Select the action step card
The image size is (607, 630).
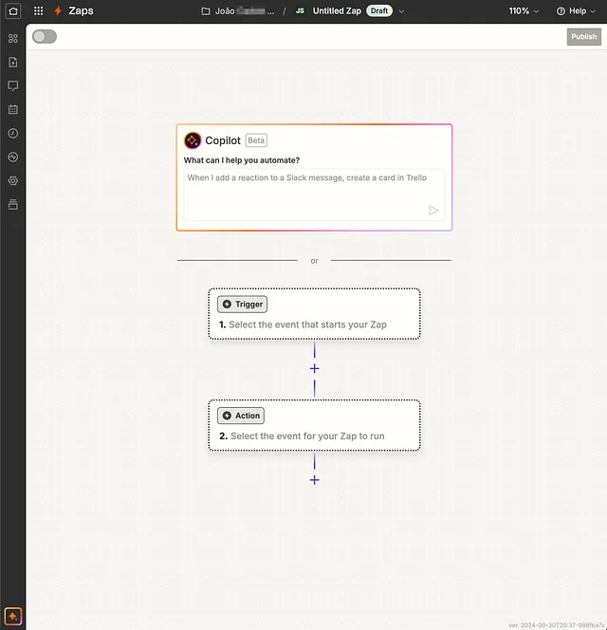coord(314,425)
